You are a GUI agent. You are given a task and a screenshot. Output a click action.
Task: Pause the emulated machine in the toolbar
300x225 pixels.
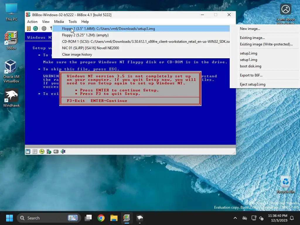[x=29, y=28]
